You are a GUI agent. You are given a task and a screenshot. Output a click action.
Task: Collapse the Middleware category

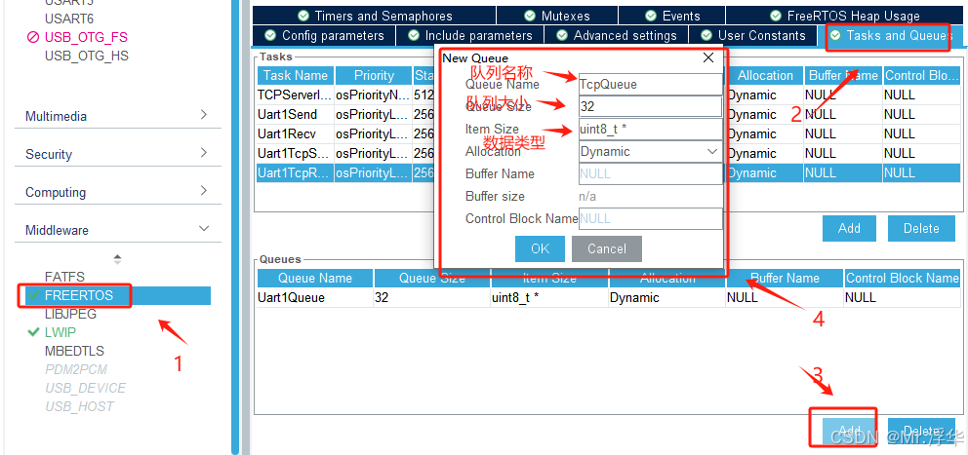click(x=117, y=230)
